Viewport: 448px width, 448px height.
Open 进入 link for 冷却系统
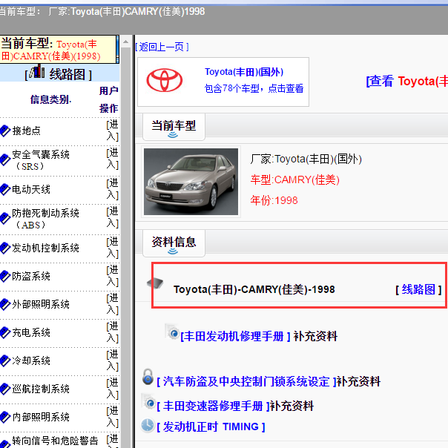pyautogui.click(x=113, y=360)
